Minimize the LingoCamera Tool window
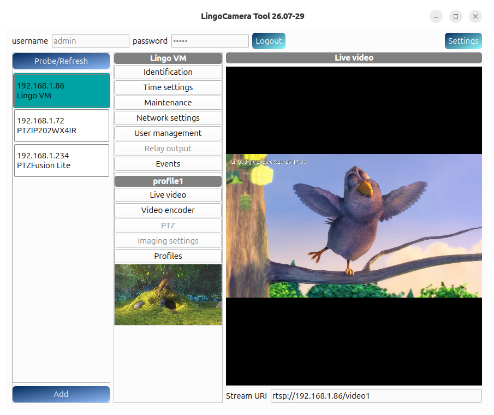The image size is (494, 415). point(436,16)
